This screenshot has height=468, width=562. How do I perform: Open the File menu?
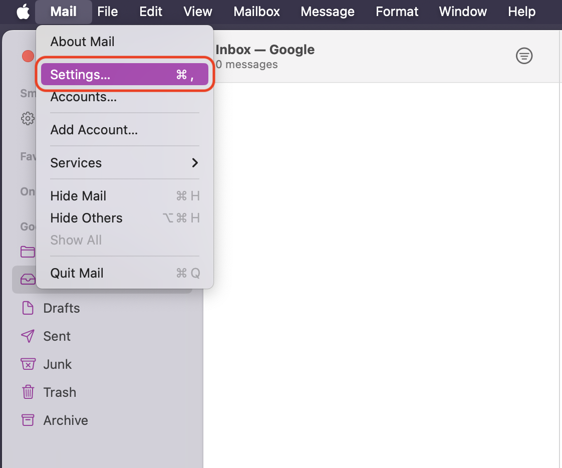point(108,12)
